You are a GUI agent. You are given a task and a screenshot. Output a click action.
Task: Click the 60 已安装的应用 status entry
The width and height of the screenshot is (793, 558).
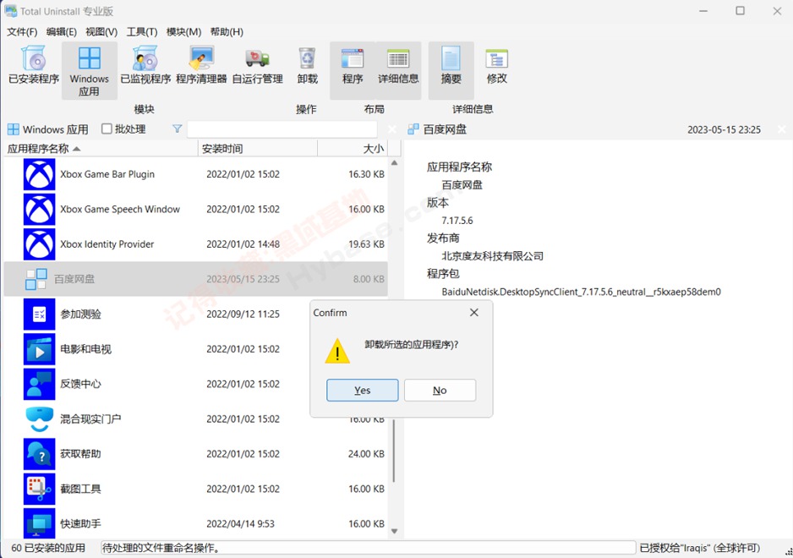(x=48, y=548)
